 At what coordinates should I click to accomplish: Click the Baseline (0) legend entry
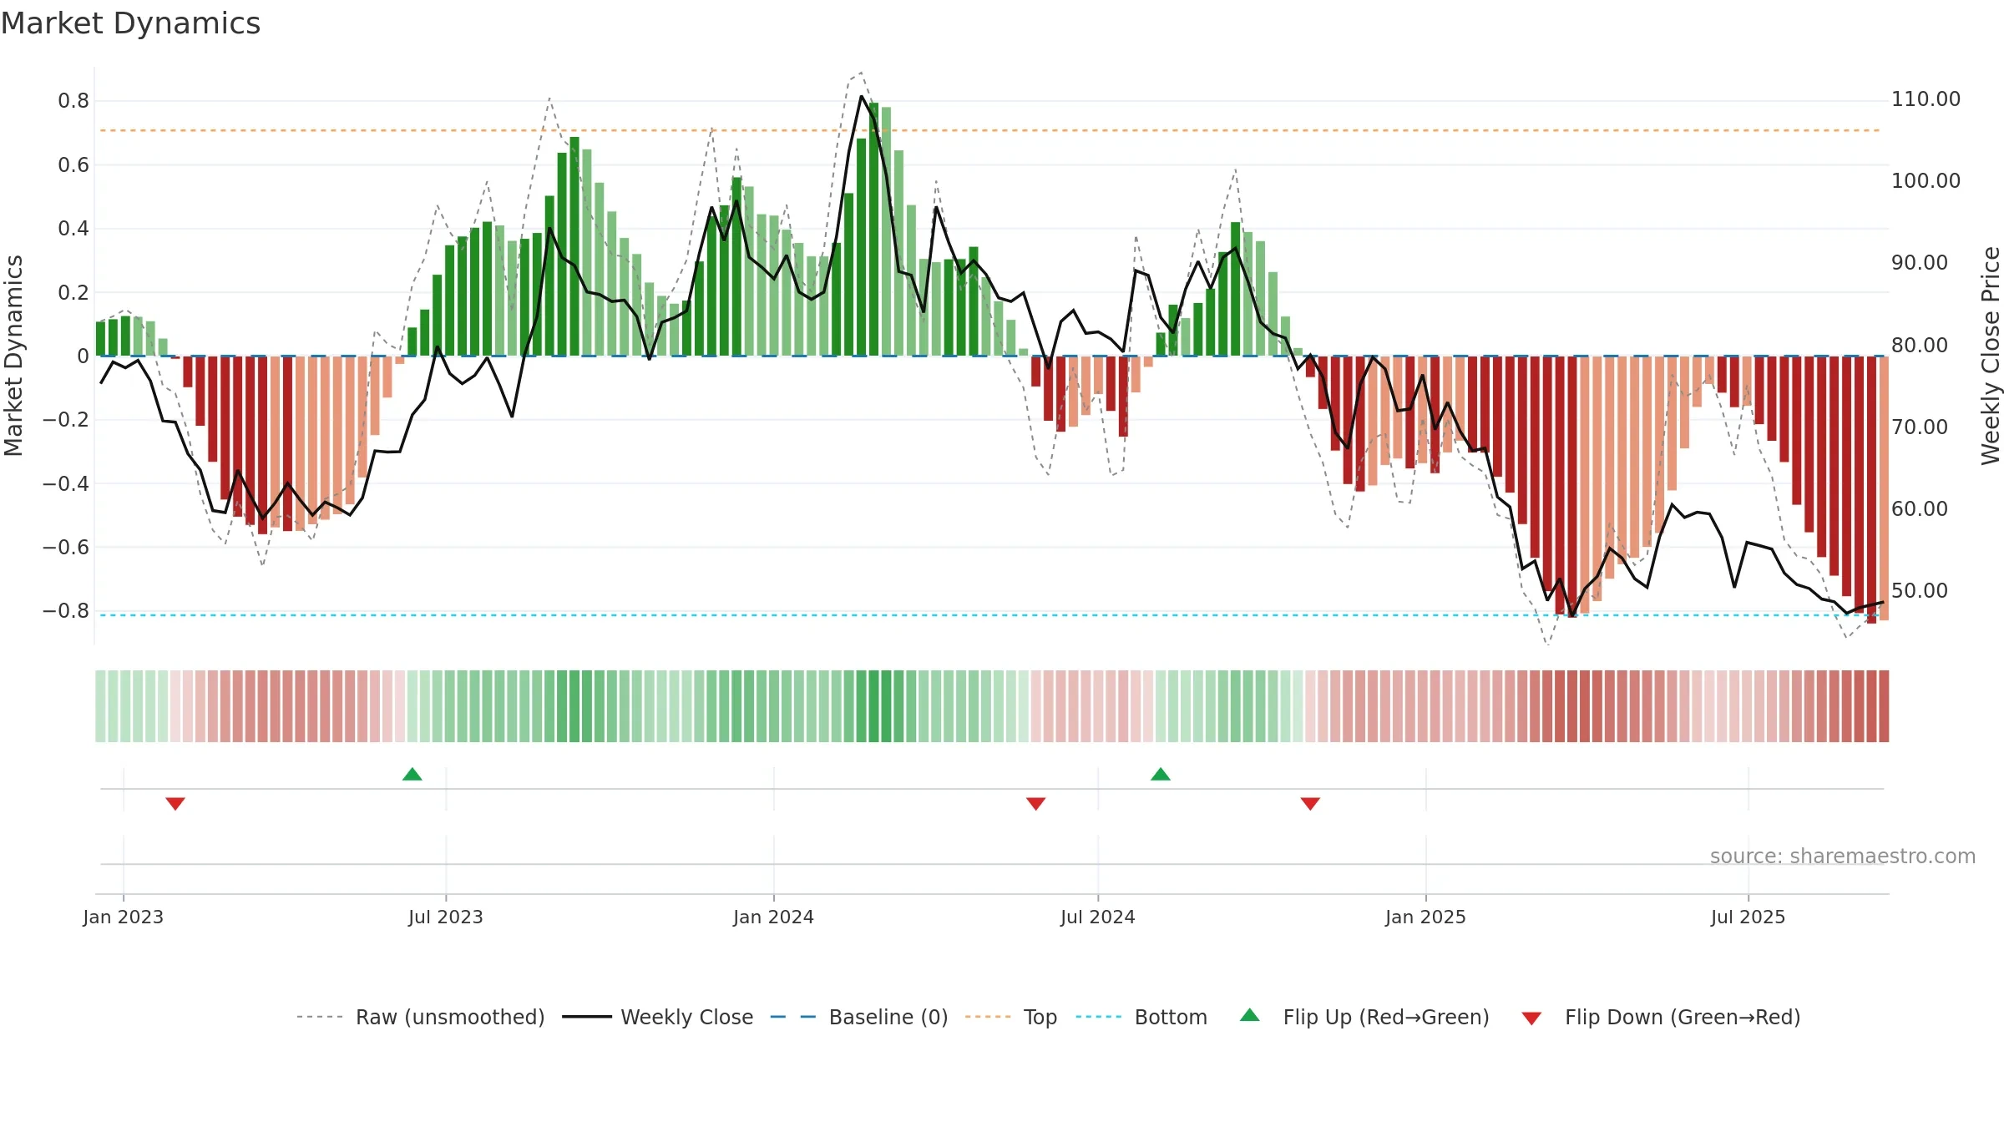858,1017
